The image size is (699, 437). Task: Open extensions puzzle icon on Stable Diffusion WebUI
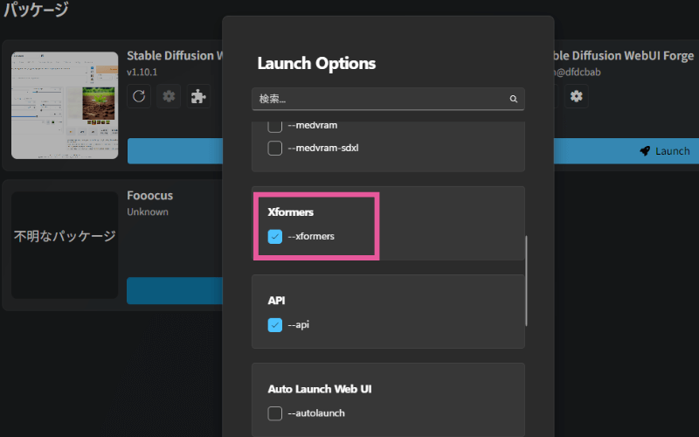[x=198, y=96]
